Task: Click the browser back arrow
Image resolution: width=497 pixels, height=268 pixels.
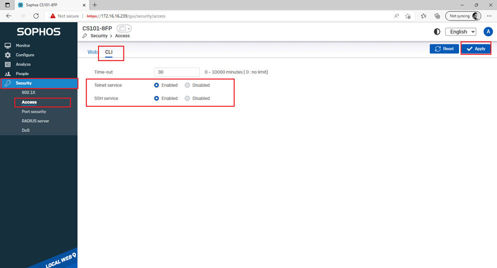Action: click(x=9, y=16)
